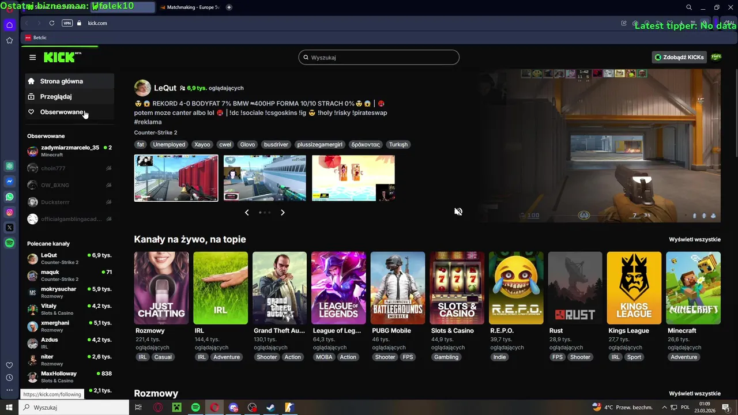Screen dimensions: 738x415
Task: Go to Strona główna
Action: tap(69, 81)
